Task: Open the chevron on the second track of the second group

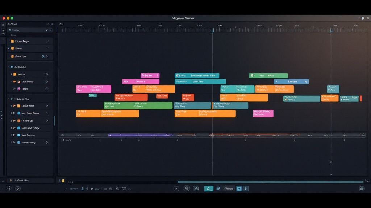Action: click(47, 113)
